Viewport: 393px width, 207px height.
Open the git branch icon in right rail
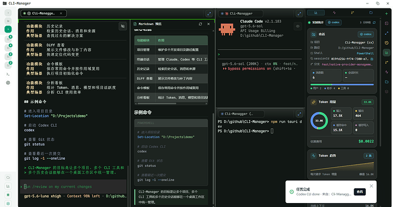click(387, 62)
